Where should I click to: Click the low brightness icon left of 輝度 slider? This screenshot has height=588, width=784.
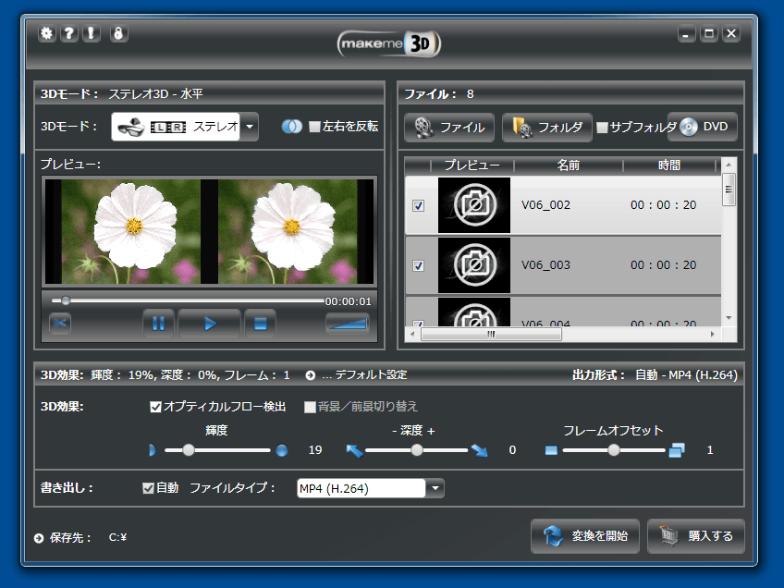[153, 450]
